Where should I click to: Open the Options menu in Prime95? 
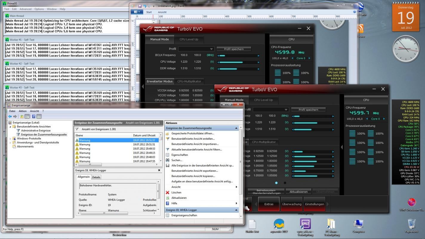point(39,9)
